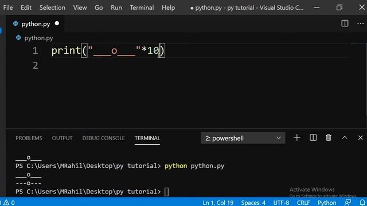Kill terminal with the trash icon
This screenshot has width=367, height=206.
pos(329,137)
